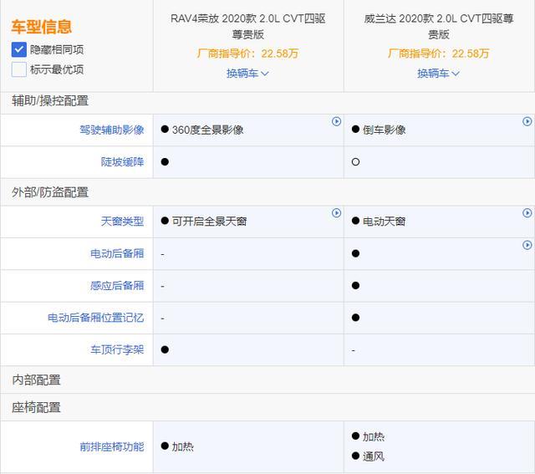Viewport: 535px width, 474px height.
Task: Click the 倒车影像 cell text
Action: point(385,130)
